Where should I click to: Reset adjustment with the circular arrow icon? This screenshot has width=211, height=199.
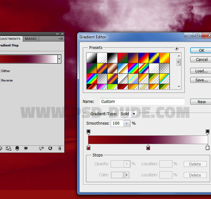pyautogui.click(x=50, y=148)
